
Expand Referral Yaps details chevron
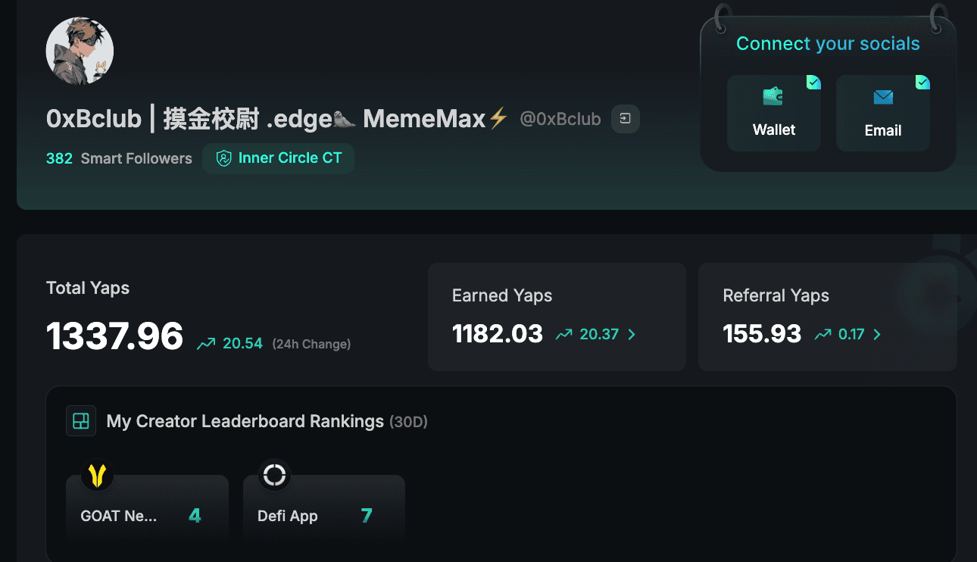(x=877, y=334)
